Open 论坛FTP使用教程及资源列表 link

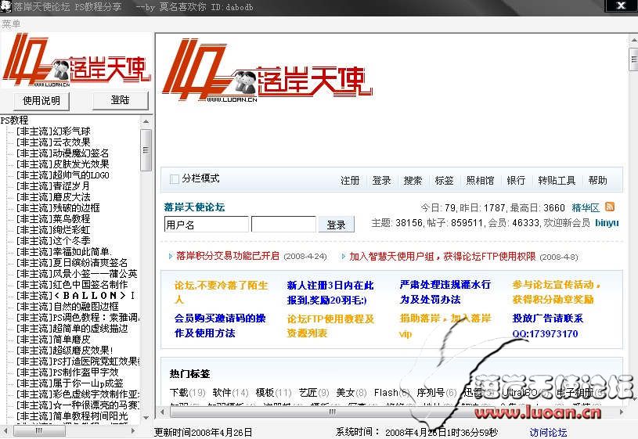(x=330, y=326)
